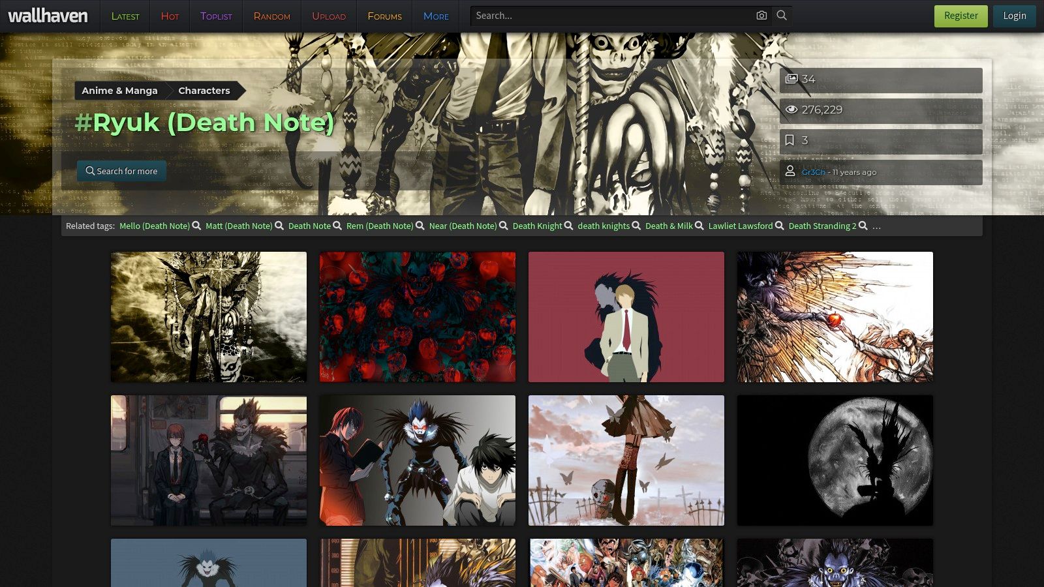Open the Latest menu item
This screenshot has width=1044, height=587.
[125, 16]
